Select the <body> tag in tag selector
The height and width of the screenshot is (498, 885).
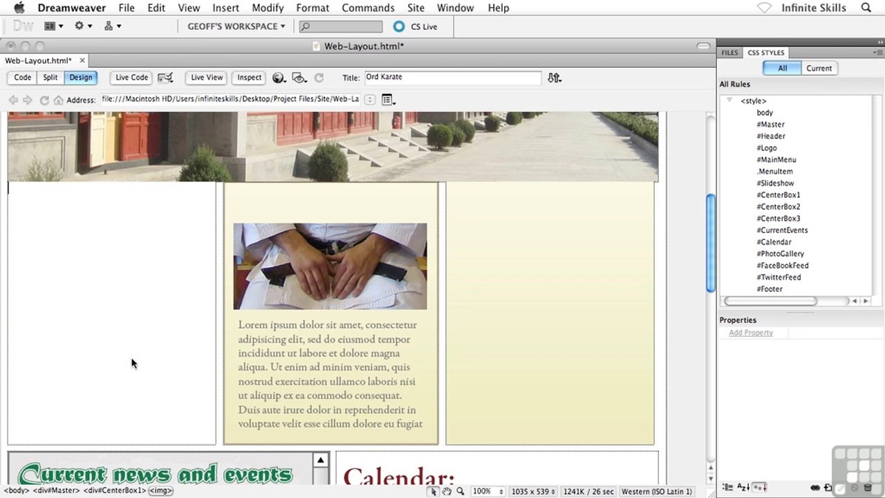point(16,490)
